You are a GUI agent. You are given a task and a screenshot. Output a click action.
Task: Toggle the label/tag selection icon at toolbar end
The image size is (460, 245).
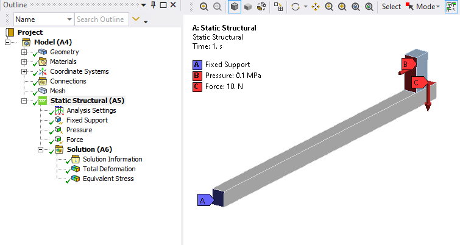click(x=451, y=7)
